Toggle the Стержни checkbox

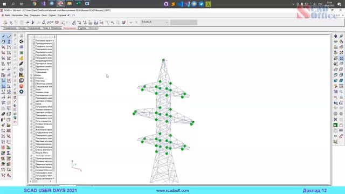pos(34,78)
